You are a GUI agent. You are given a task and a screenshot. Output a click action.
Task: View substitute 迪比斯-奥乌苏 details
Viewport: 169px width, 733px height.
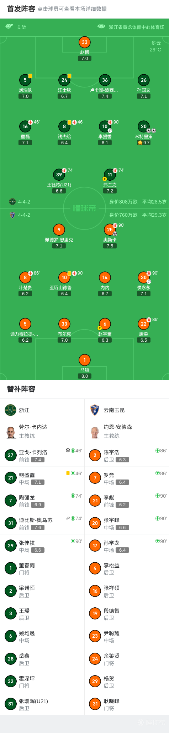tap(42, 523)
